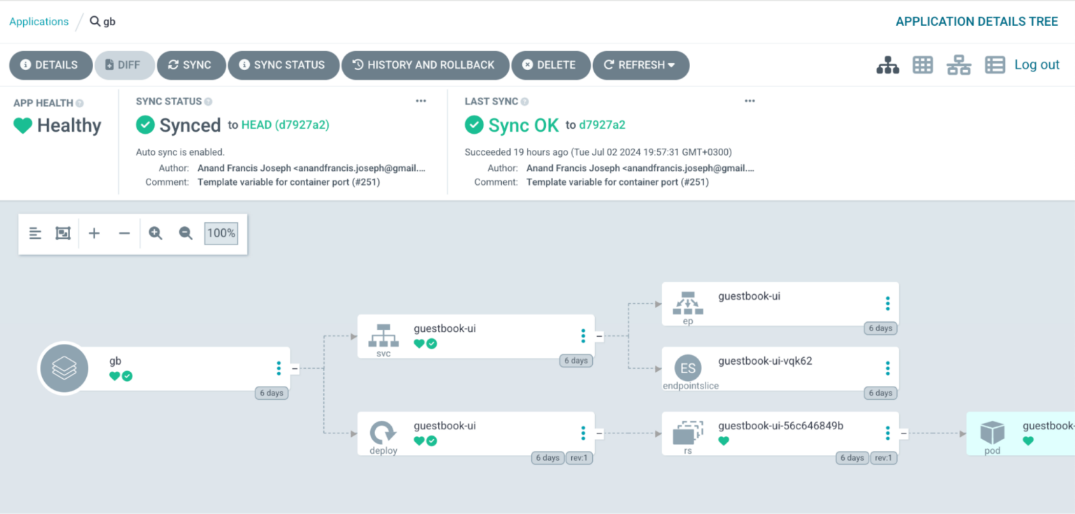This screenshot has height=514, width=1075.
Task: Select the tree view icon
Action: tap(887, 64)
